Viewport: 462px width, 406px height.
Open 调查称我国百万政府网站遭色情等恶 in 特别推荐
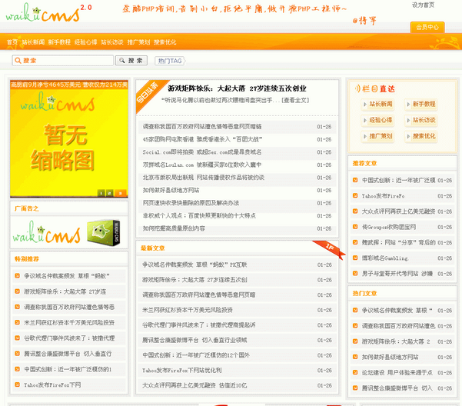[x=69, y=307]
